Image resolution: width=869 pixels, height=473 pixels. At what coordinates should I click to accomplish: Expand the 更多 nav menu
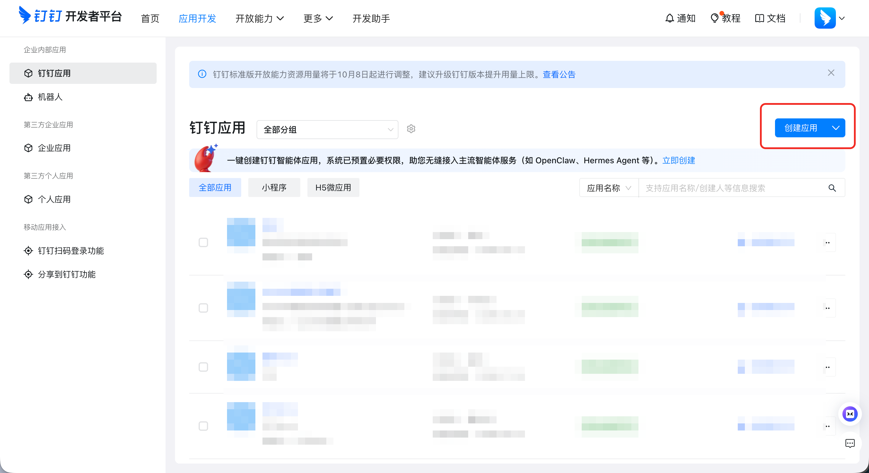318,18
